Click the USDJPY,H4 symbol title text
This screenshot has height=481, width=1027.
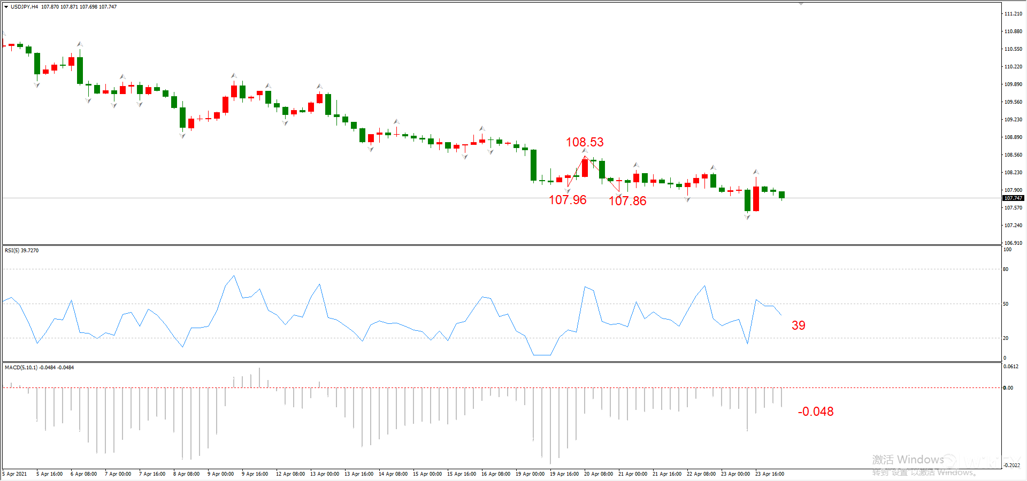(24, 7)
